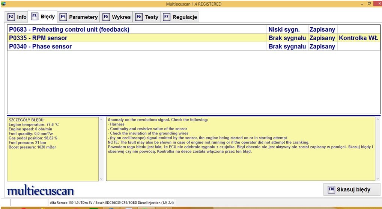This screenshot has height=209, width=382.
Task: Select the P0683 Preheating control unit fault
Action: 194,29
